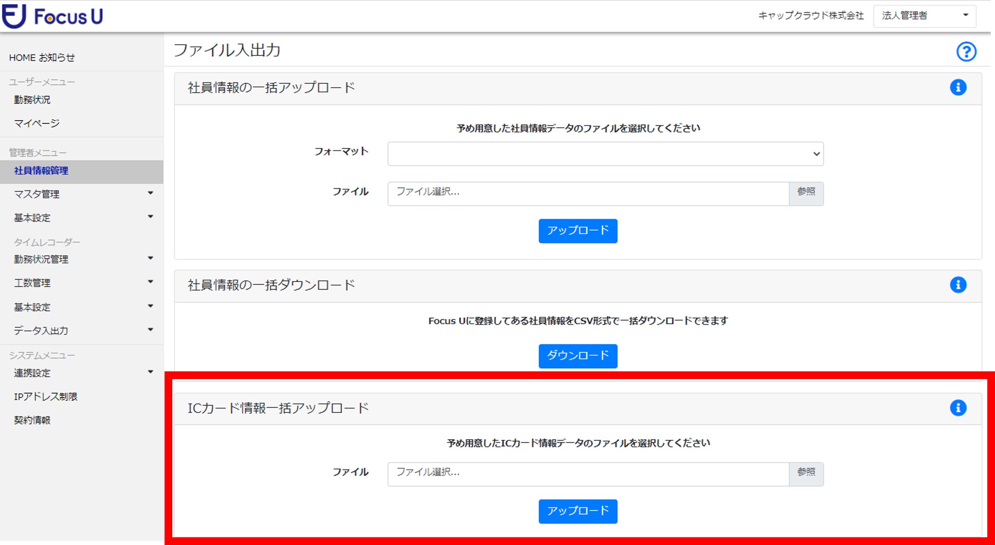Expand マスタ管理 menu arrow
Image resolution: width=995 pixels, height=545 pixels.
(x=150, y=193)
